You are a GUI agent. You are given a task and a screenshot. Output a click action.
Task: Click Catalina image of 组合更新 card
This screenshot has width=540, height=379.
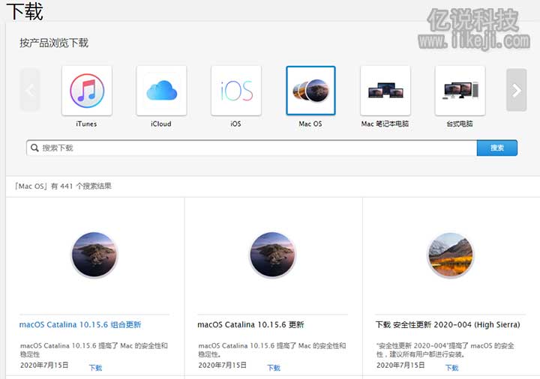click(94, 255)
